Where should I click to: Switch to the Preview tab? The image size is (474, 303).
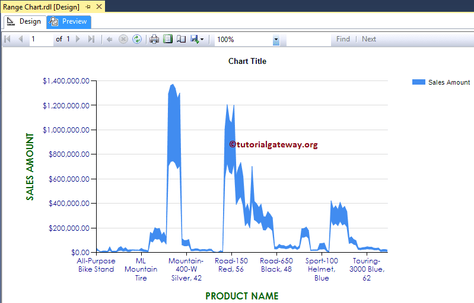click(x=69, y=21)
